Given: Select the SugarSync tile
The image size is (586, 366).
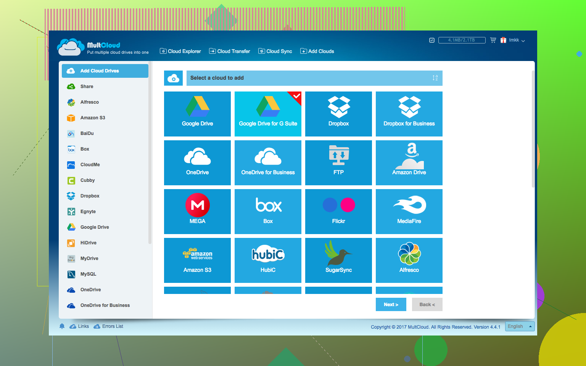Looking at the screenshot, I should (338, 260).
